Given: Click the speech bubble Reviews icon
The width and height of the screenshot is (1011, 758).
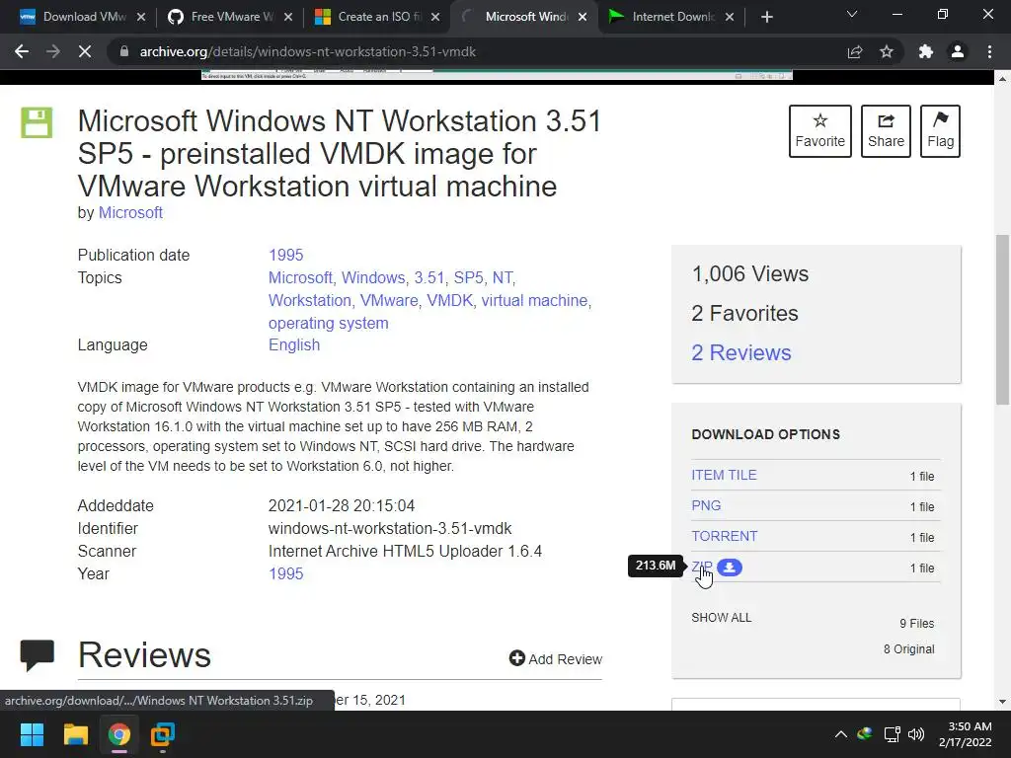Looking at the screenshot, I should [37, 655].
